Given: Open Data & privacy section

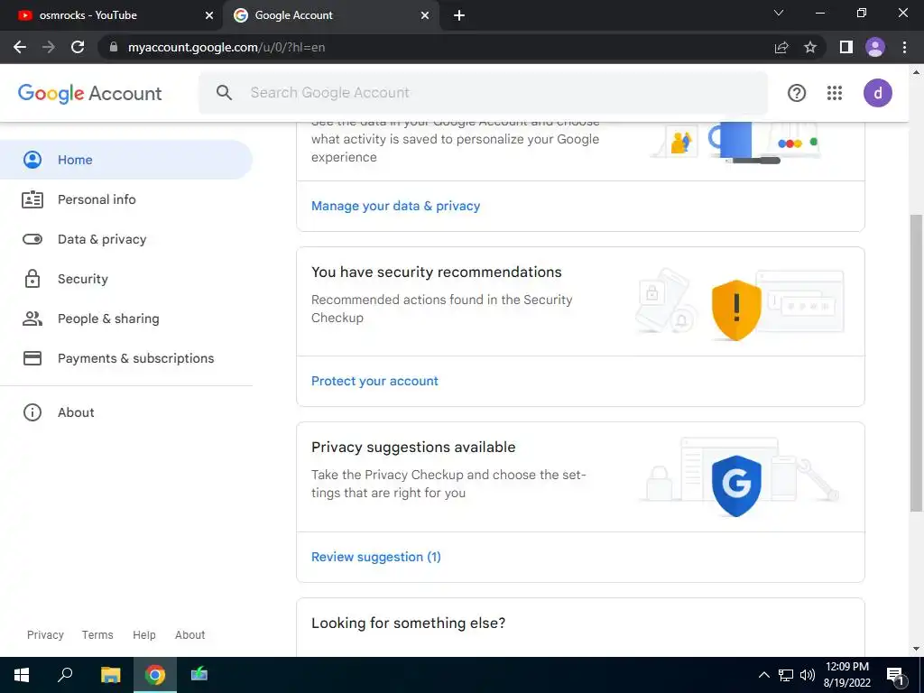Looking at the screenshot, I should (x=126, y=239).
